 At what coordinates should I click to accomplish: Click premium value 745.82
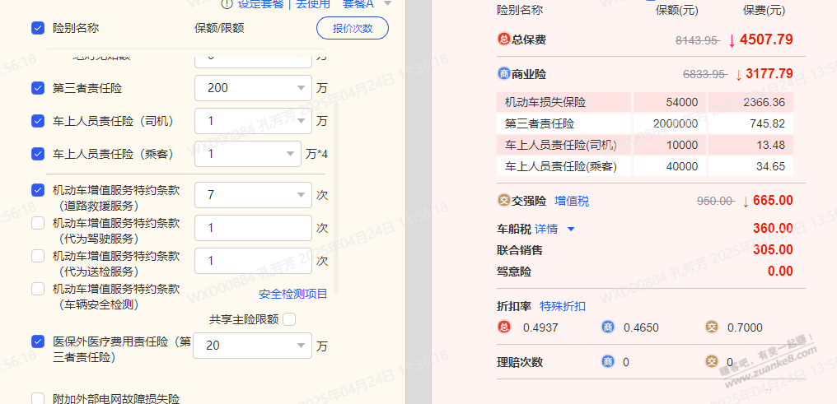pos(767,123)
